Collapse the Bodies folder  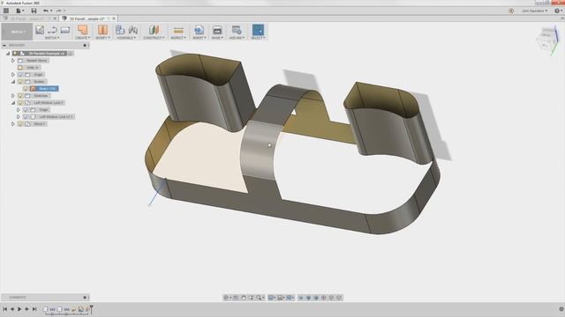point(13,82)
